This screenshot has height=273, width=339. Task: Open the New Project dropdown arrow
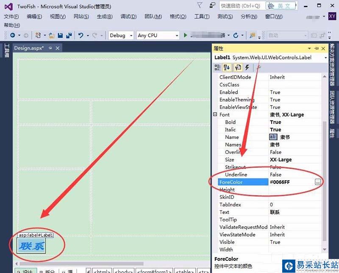coord(45,35)
